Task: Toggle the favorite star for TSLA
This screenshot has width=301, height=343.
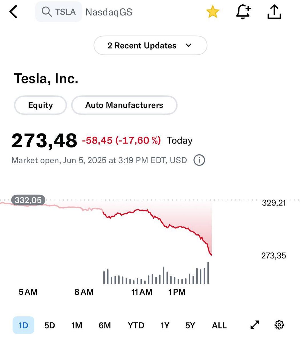Action: click(x=212, y=12)
